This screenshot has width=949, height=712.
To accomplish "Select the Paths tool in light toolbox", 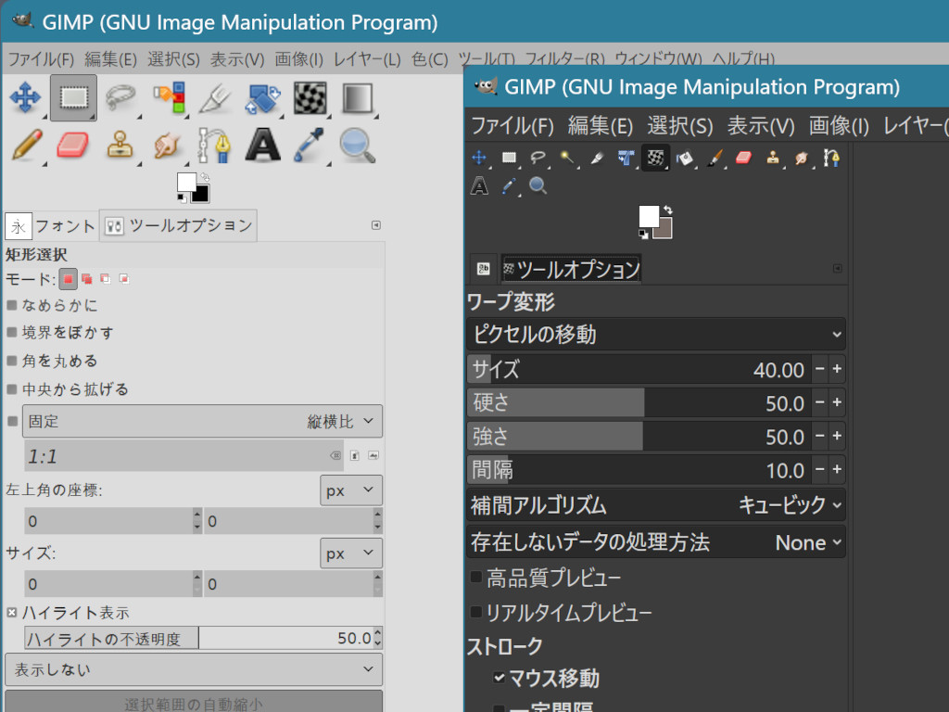I will tap(215, 146).
